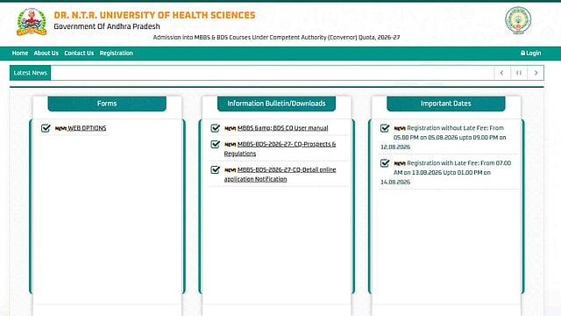
Task: Click the NTR University logo emblem
Action: 32,22
